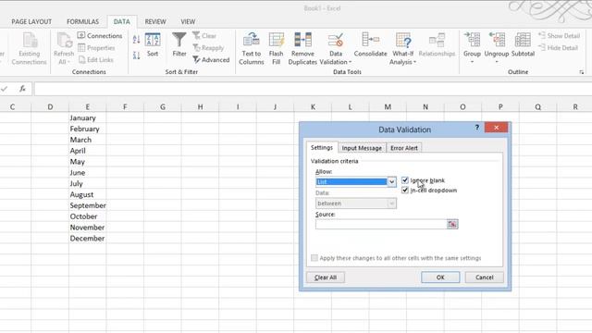Click into the formula bar

(x=313, y=89)
